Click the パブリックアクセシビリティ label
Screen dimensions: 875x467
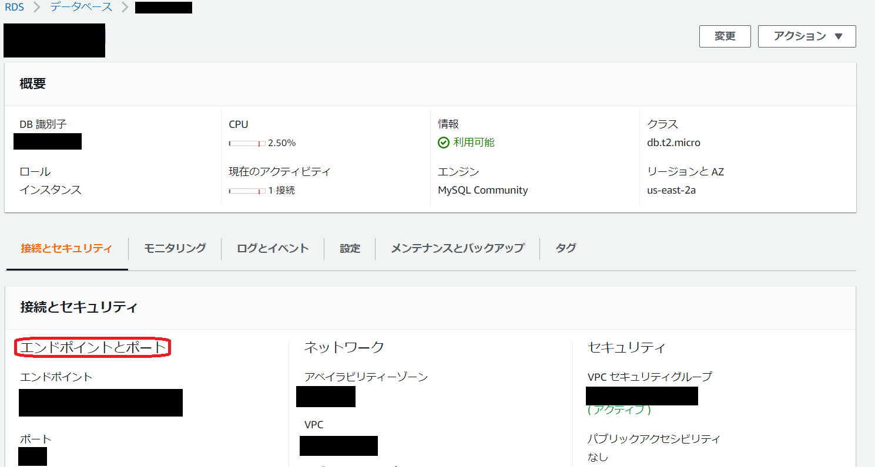click(654, 439)
